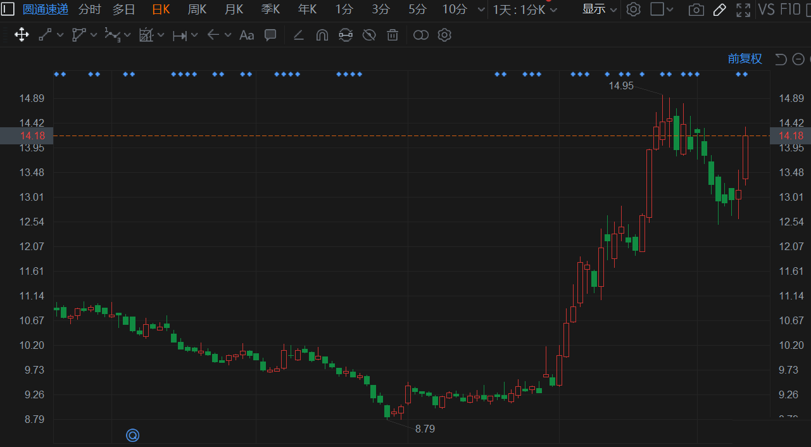Click the text annotation Aa tool
The image size is (811, 447).
[x=246, y=35]
